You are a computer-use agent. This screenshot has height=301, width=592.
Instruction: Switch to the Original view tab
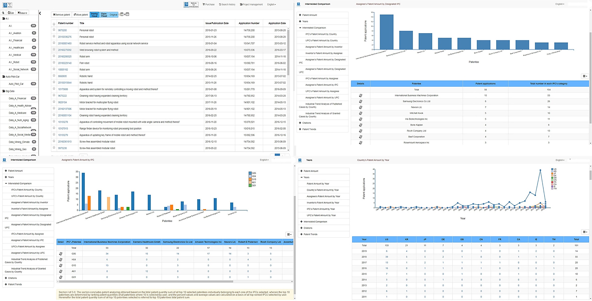pos(113,15)
